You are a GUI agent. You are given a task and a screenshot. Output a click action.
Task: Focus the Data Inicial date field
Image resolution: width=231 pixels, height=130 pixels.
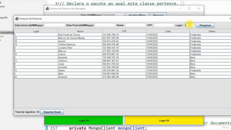[x=55, y=25]
